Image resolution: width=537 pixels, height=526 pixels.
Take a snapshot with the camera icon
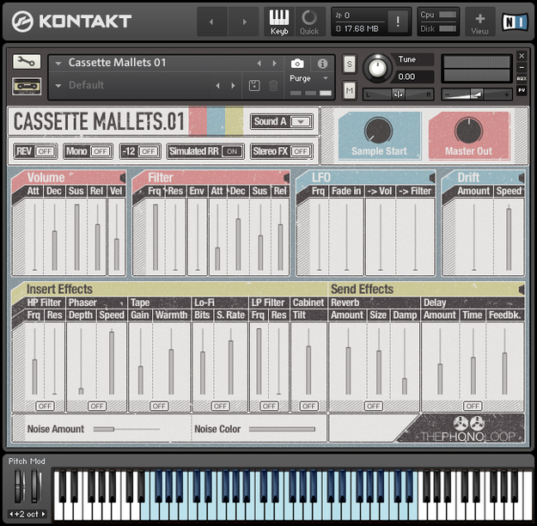(x=297, y=64)
